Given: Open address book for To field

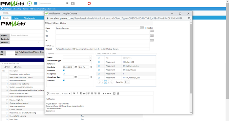Looking at the screenshot, I should [152, 31].
